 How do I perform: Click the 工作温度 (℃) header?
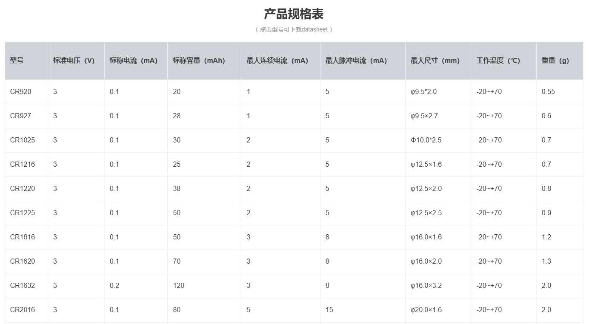[x=497, y=60]
